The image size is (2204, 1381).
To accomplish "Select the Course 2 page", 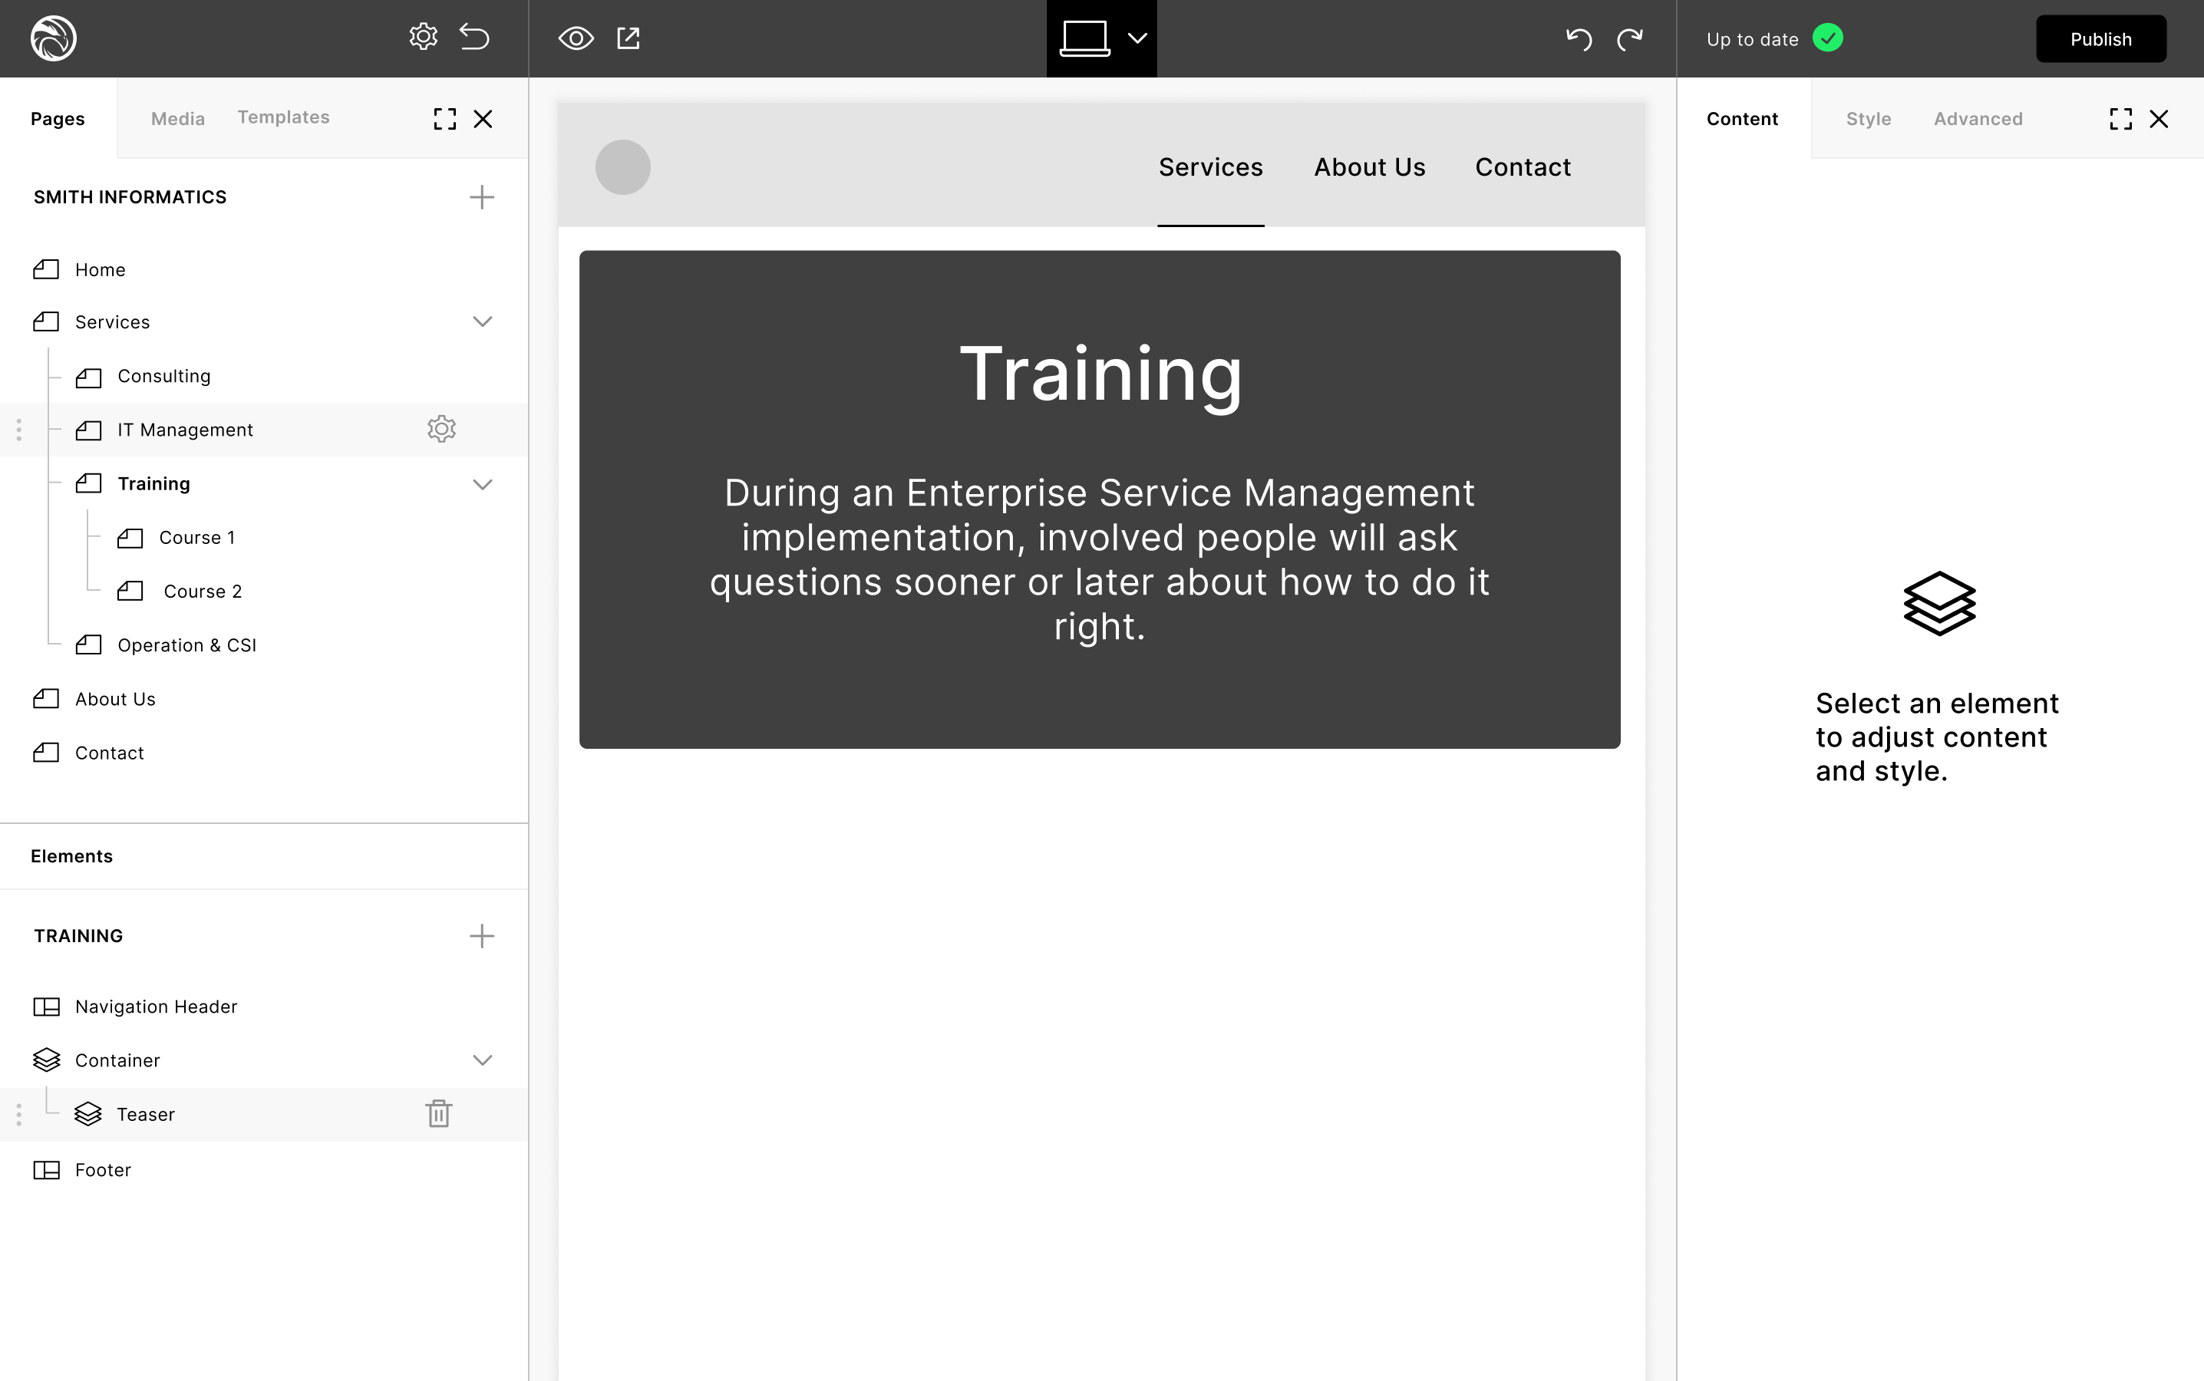I will pos(202,591).
